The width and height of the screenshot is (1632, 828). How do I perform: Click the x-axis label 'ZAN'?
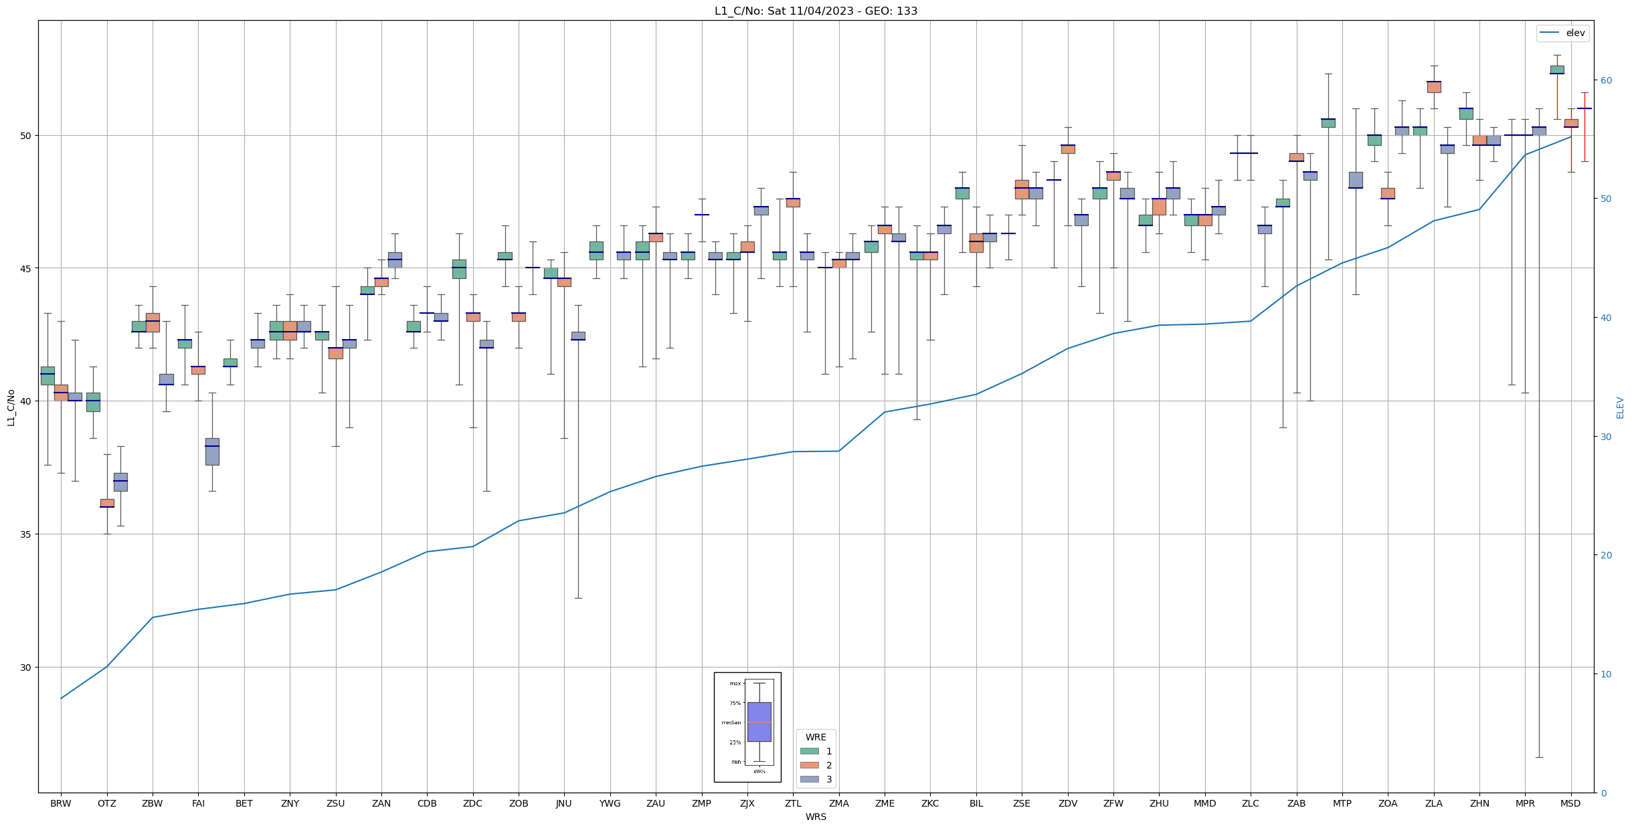pos(381,803)
